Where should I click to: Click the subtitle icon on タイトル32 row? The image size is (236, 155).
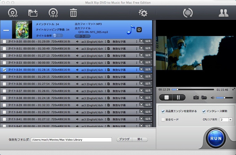(109, 55)
